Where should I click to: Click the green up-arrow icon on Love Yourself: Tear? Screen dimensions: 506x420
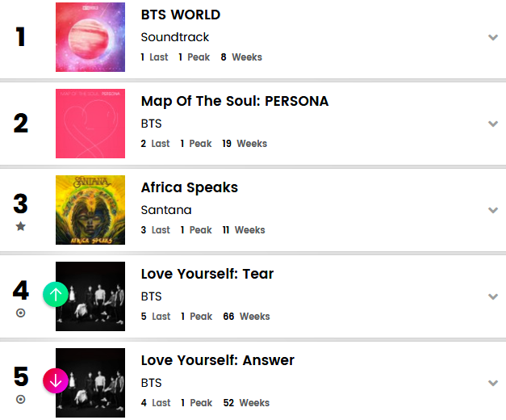[55, 294]
